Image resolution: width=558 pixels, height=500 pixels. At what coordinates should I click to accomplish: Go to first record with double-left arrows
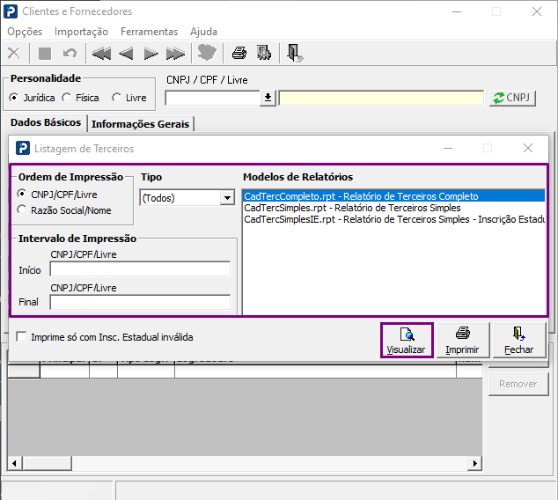click(x=101, y=54)
